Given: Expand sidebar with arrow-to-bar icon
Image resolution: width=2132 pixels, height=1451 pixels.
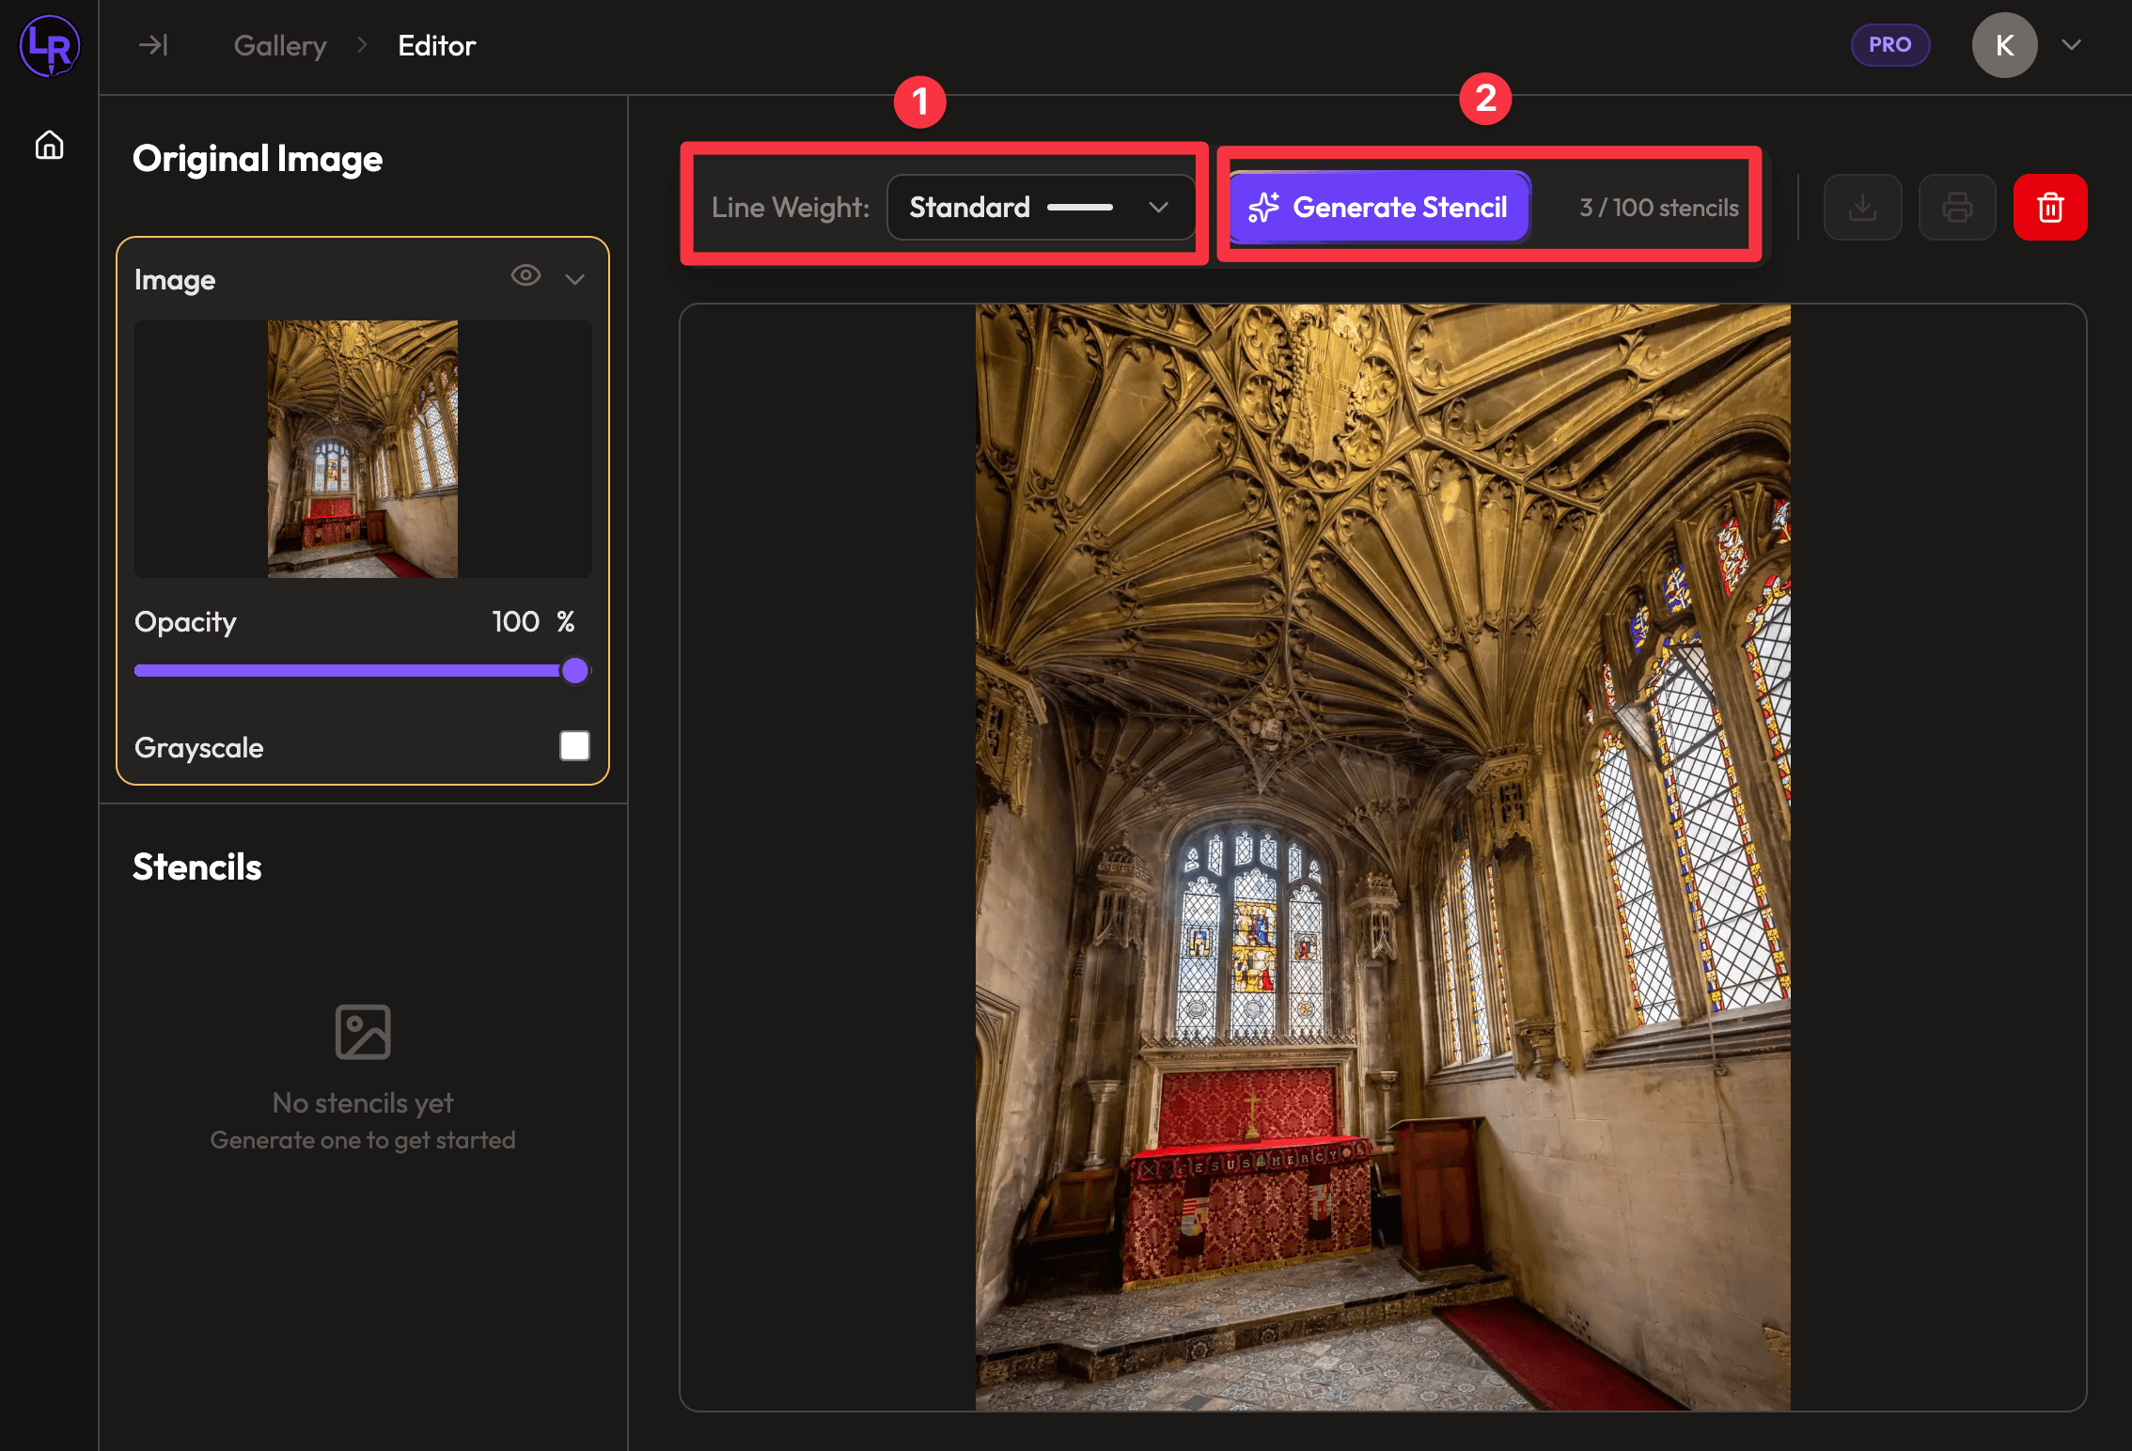Looking at the screenshot, I should point(152,45).
